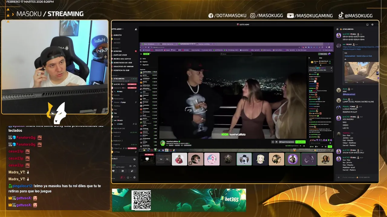Collapse the Kick chat panel arrow icon
The image size is (387, 217).
[309, 58]
